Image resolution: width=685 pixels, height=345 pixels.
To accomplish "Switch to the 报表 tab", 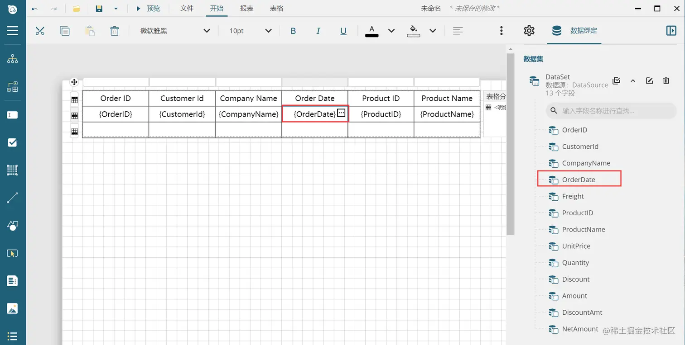I will (x=246, y=8).
